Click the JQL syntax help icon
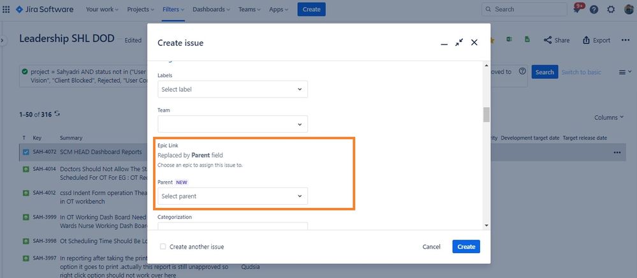The image size is (637, 278). pyautogui.click(x=522, y=71)
